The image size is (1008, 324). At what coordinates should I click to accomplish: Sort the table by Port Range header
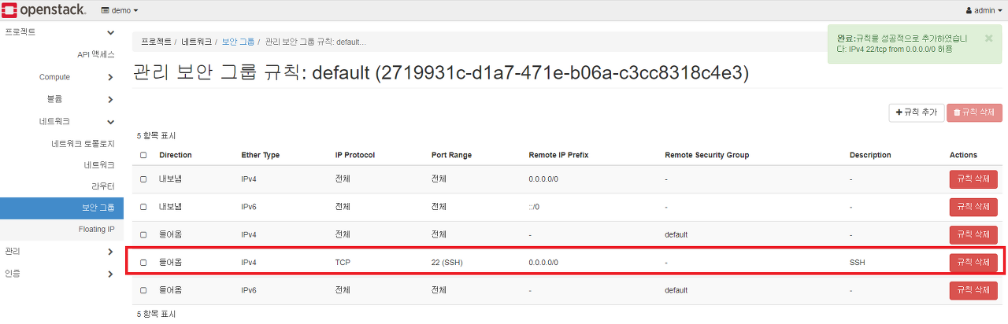click(451, 155)
